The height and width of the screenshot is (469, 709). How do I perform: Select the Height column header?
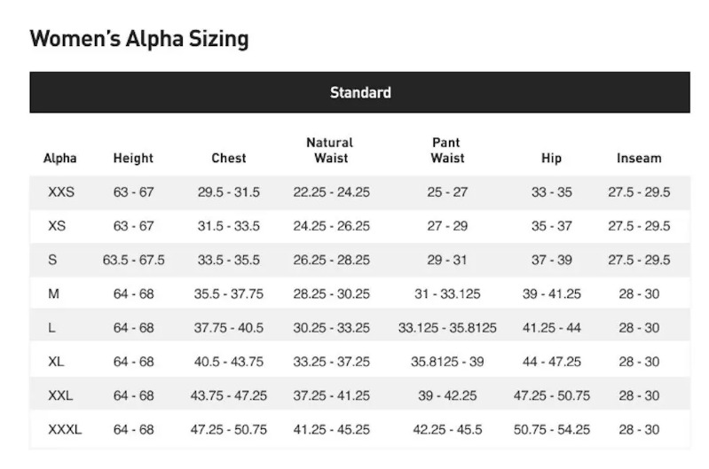point(133,158)
